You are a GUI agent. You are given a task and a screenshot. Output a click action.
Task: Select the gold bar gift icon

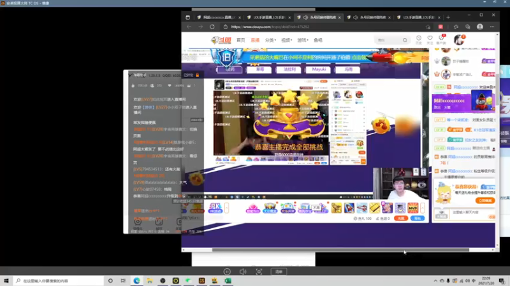click(374, 208)
